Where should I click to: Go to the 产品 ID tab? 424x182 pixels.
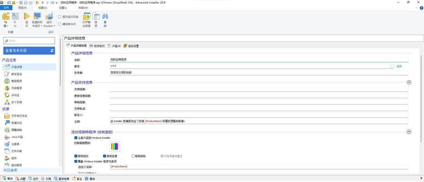pos(115,46)
